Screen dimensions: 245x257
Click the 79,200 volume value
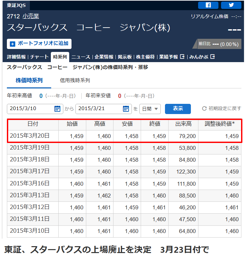pyautogui.click(x=187, y=136)
